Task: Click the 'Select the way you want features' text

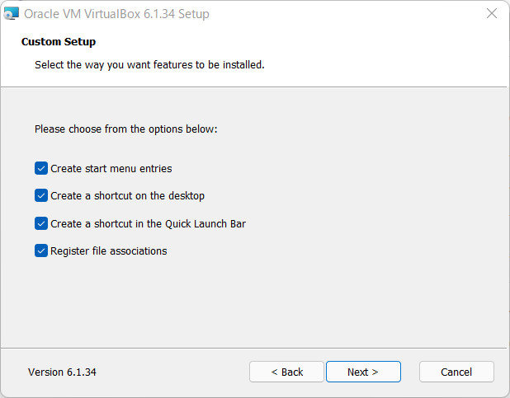Action: (116, 65)
